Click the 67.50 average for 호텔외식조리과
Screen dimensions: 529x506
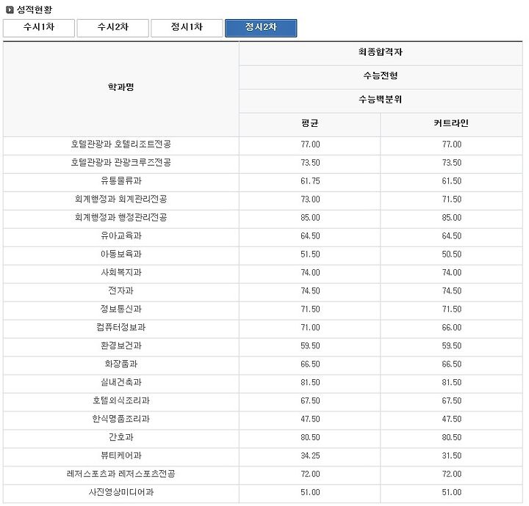pos(310,400)
